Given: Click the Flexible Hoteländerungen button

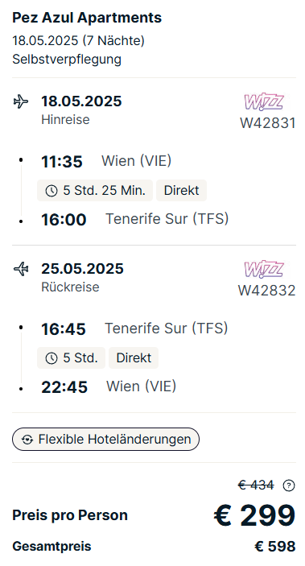Looking at the screenshot, I should [105, 440].
